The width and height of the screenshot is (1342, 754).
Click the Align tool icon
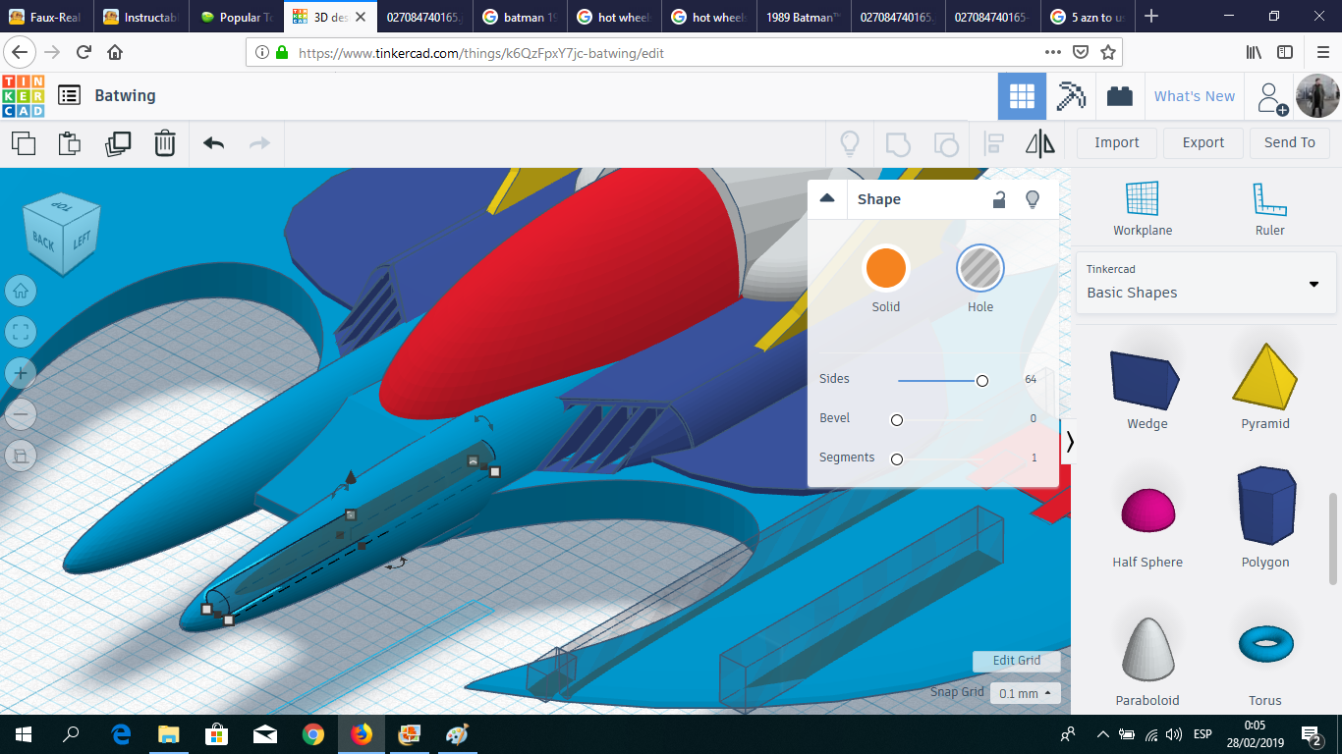pyautogui.click(x=992, y=143)
